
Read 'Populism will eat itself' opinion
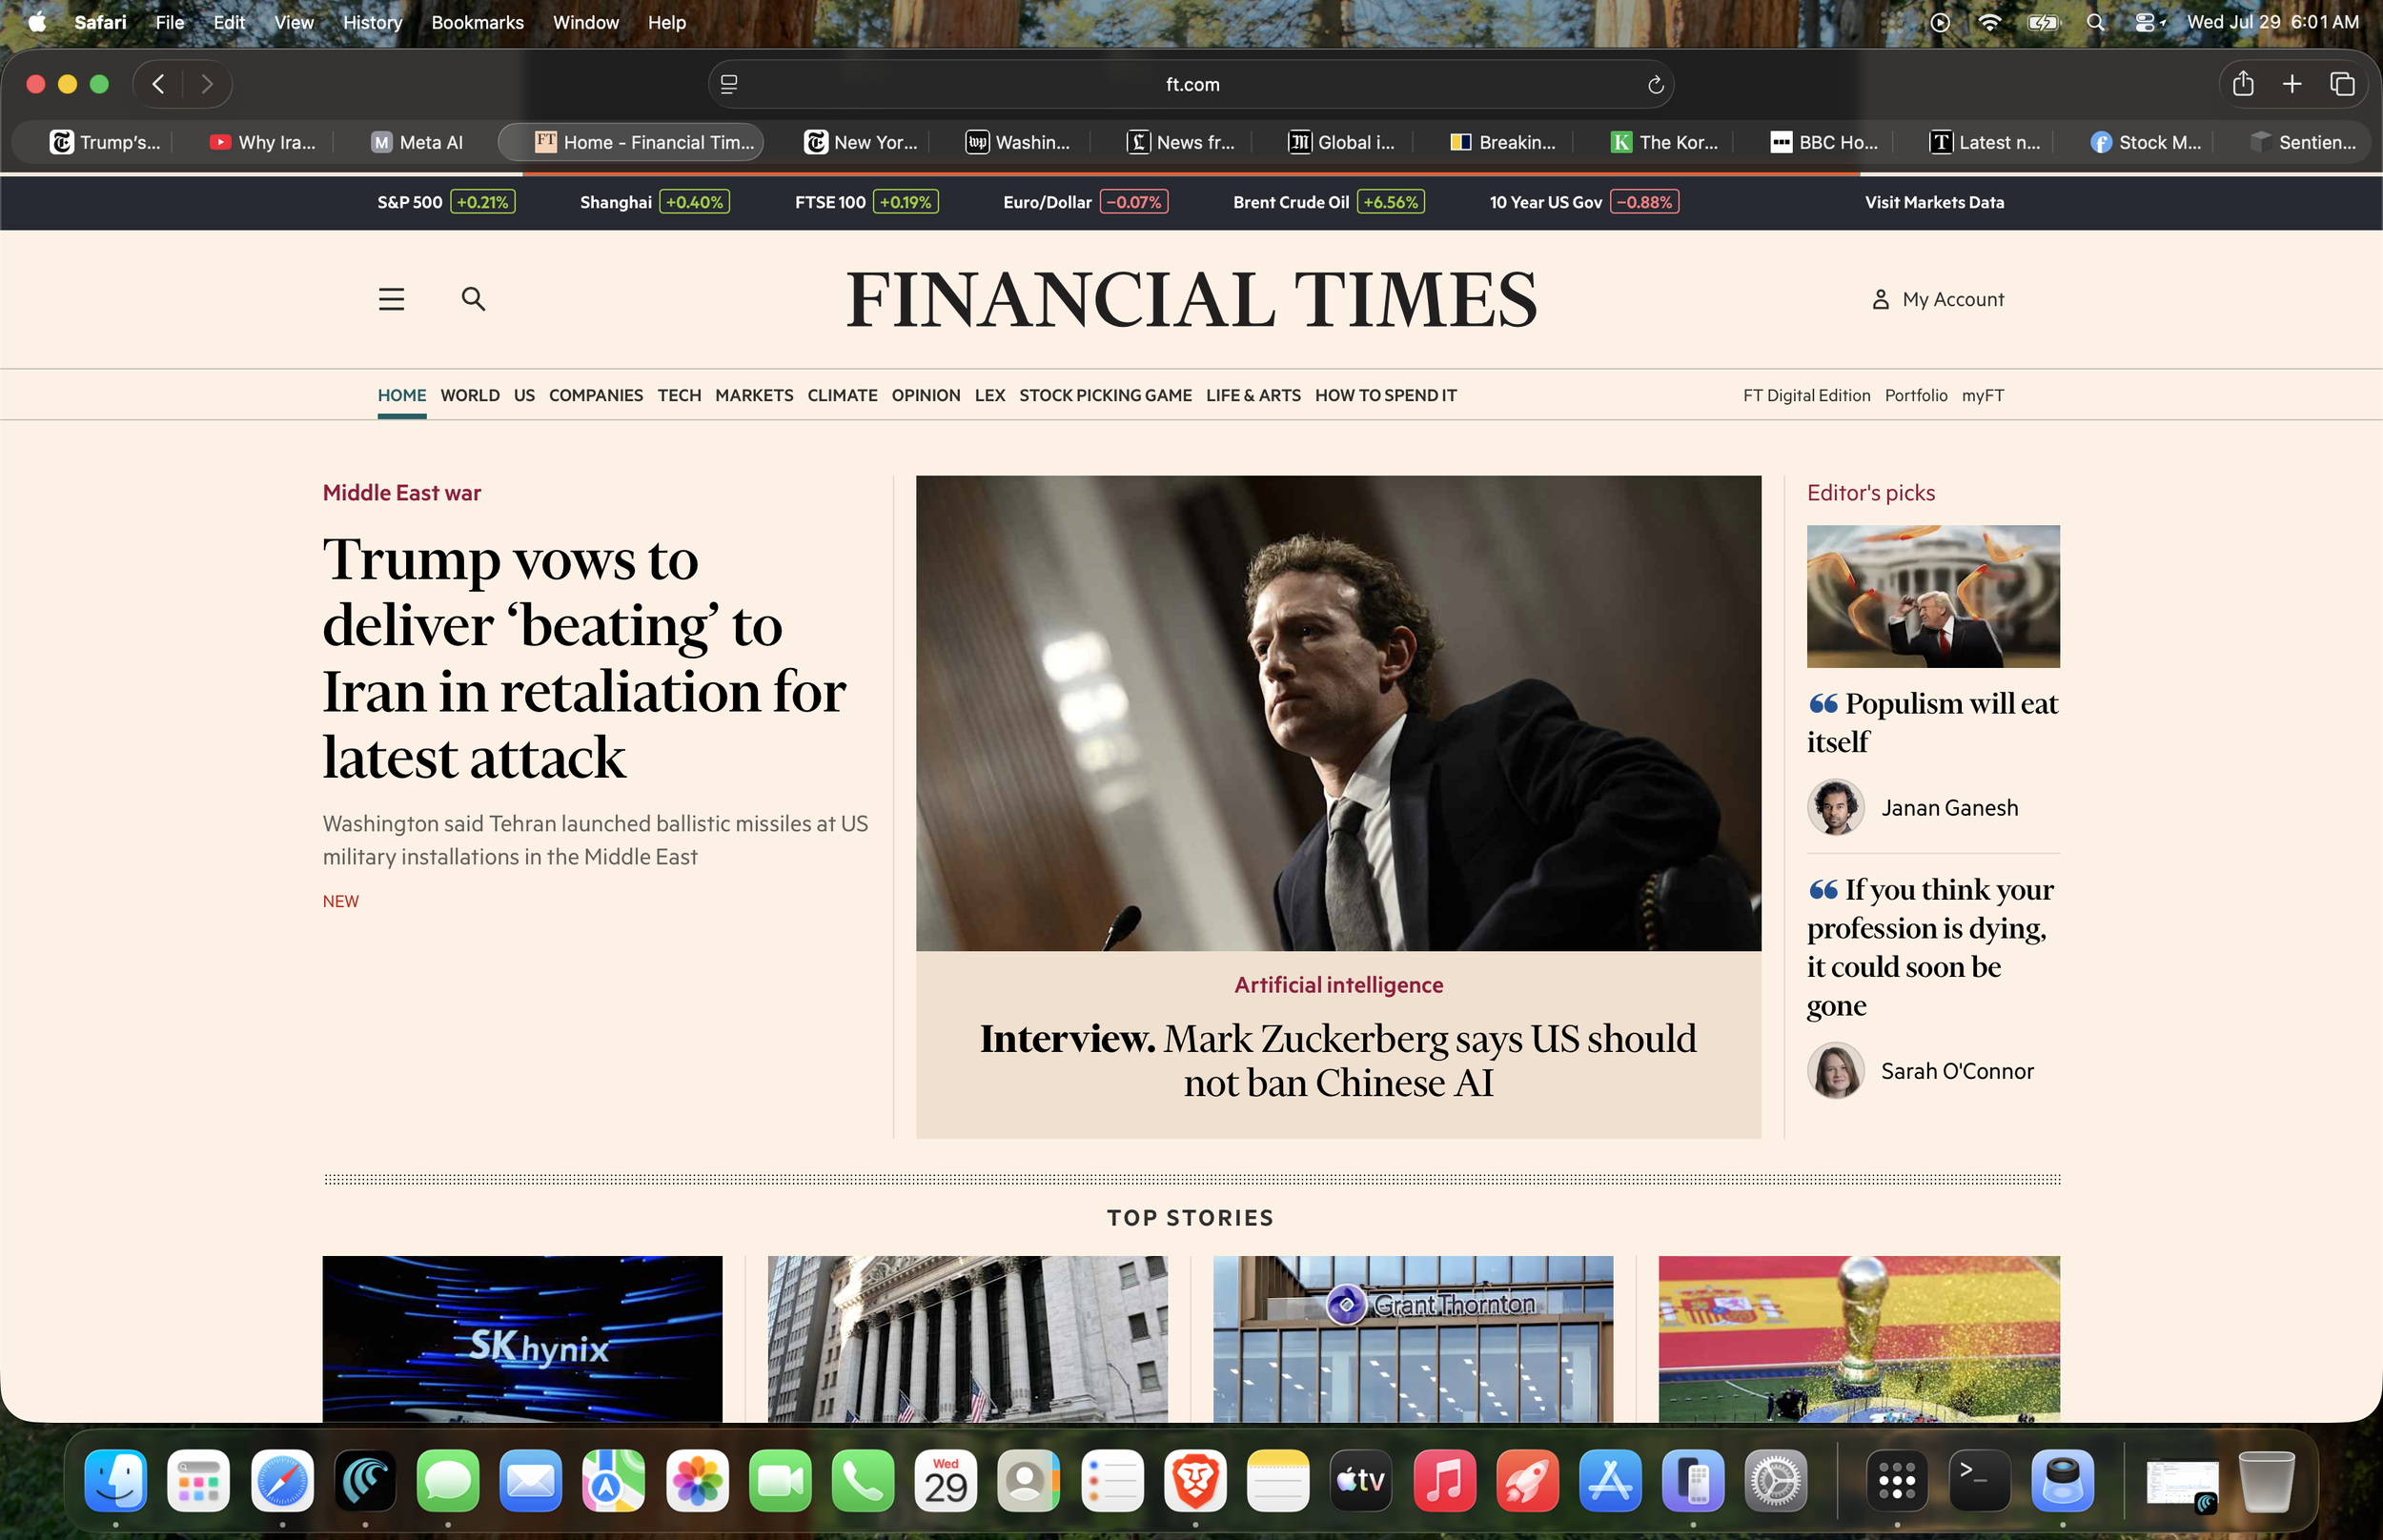(x=1932, y=722)
